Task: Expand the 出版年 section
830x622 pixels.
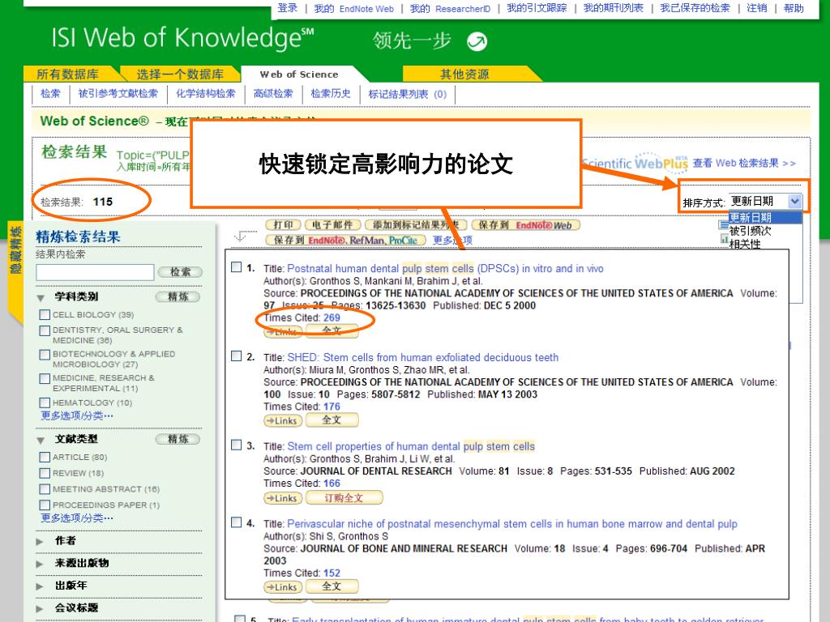Action: (40, 586)
